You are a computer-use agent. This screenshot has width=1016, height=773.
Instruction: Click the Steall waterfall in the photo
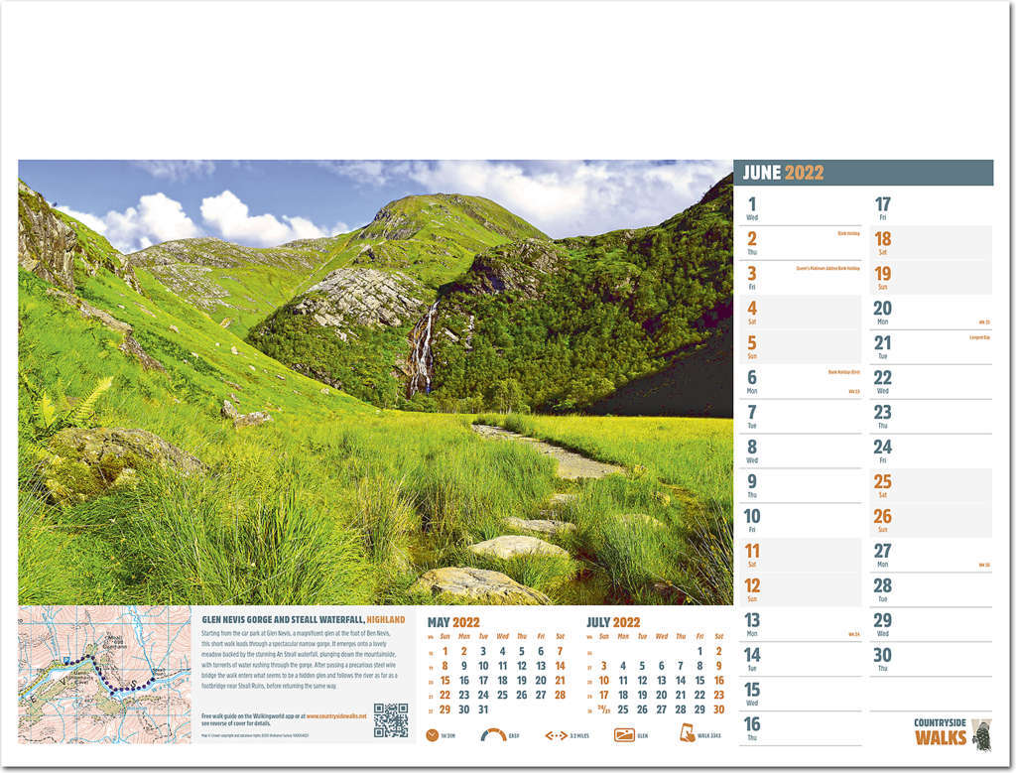coord(423,349)
